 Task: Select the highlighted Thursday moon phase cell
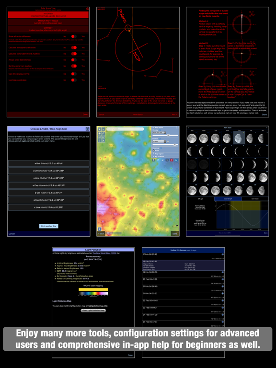pyautogui.click(x=239, y=138)
